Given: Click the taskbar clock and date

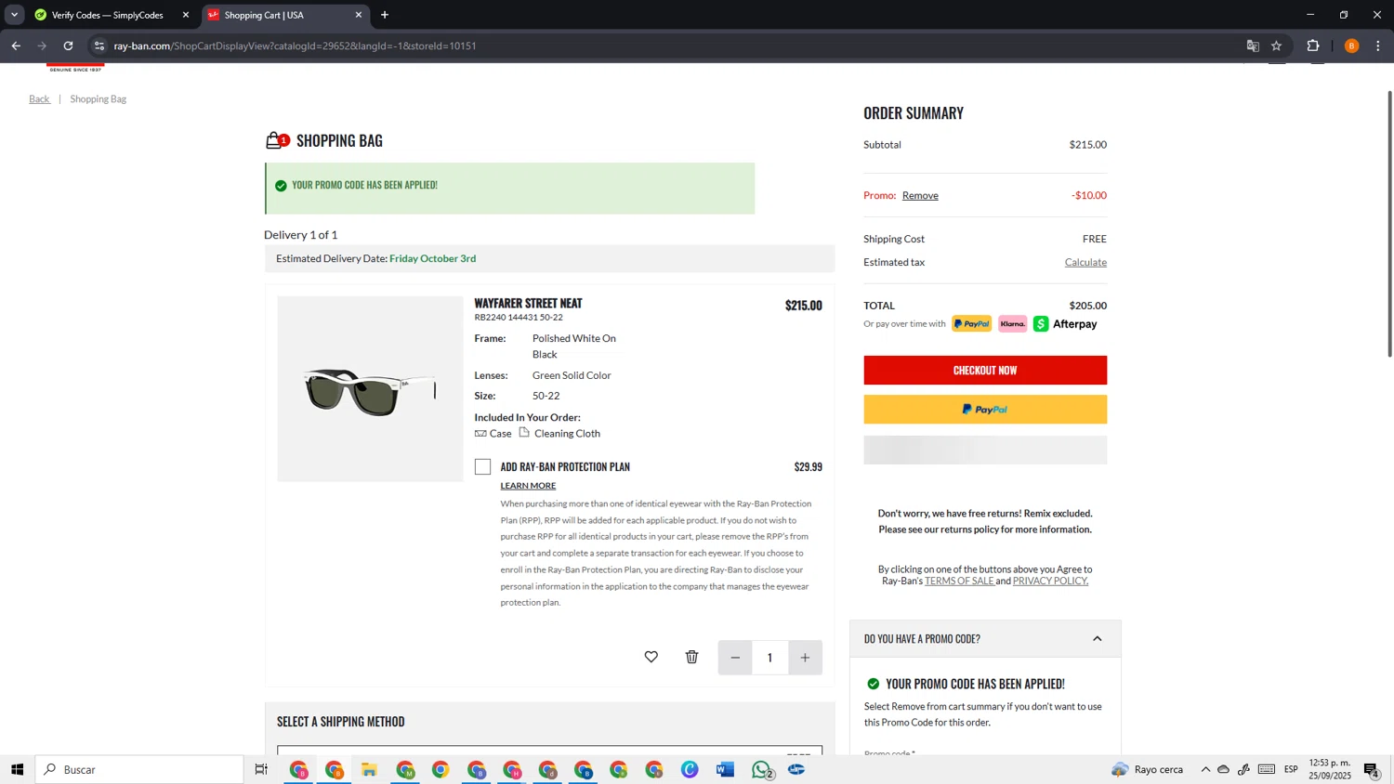Looking at the screenshot, I should 1330,769.
